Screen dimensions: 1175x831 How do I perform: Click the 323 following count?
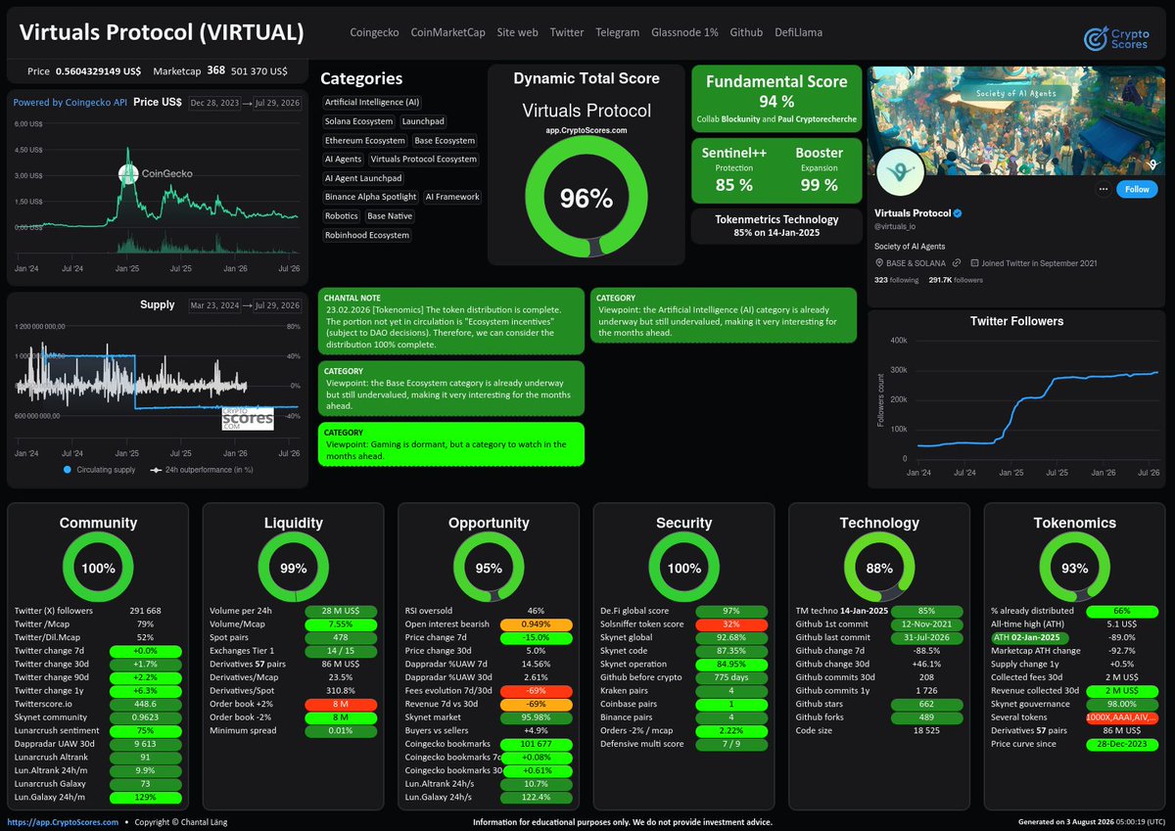pyautogui.click(x=897, y=280)
